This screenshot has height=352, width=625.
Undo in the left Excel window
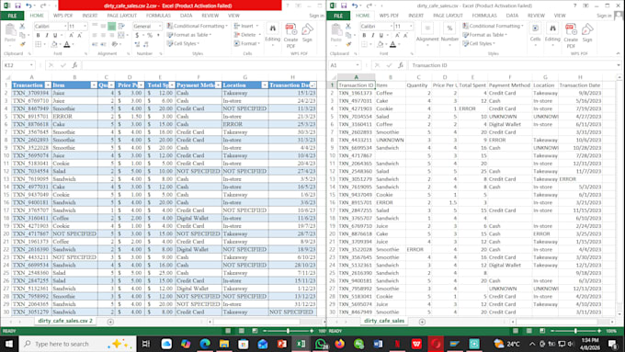coord(28,6)
